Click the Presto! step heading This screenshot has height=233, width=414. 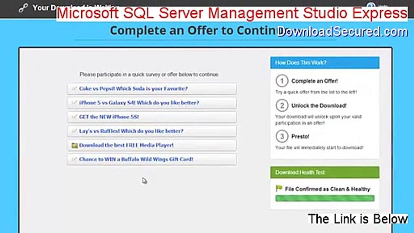click(300, 137)
